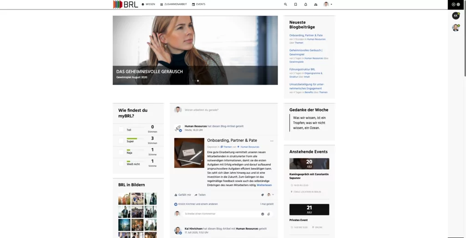
Task: Open the Wissen menu
Action: [148, 4]
